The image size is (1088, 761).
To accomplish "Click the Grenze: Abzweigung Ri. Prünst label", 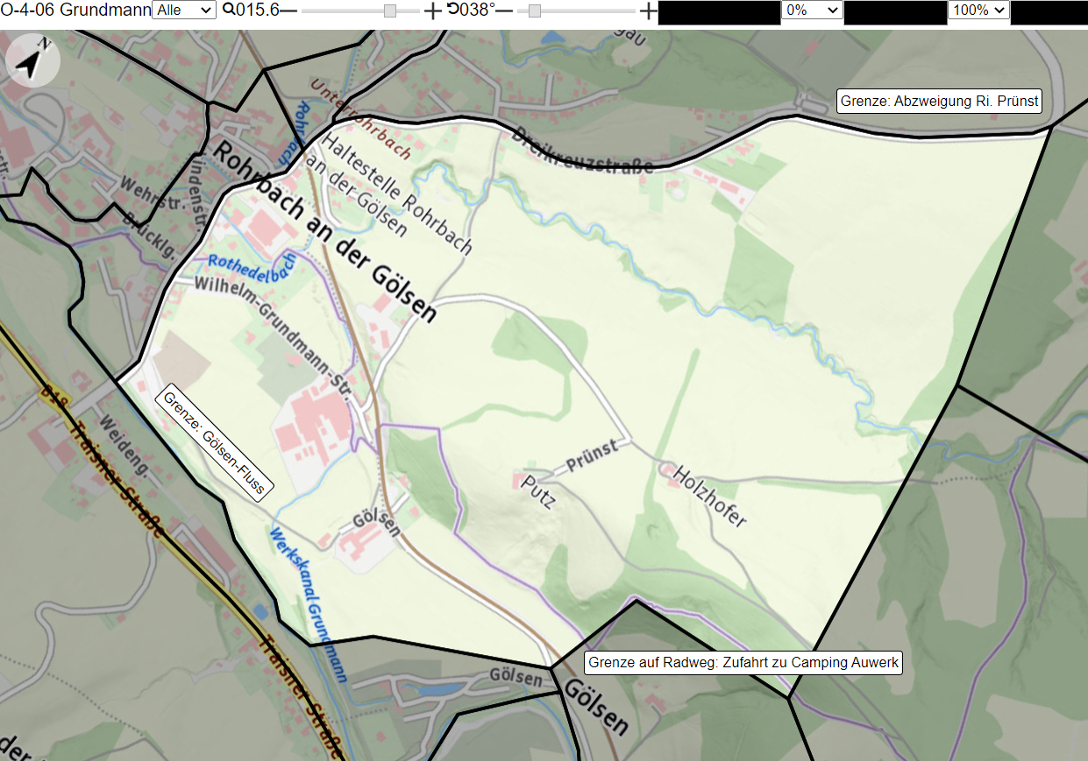I will click(939, 101).
